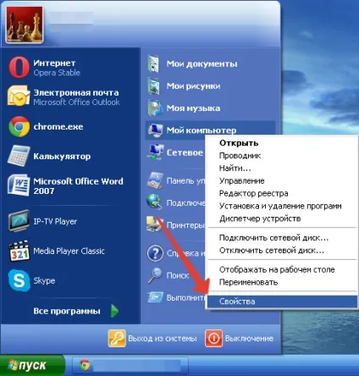Image resolution: width=359 pixels, height=376 pixels.
Task: Click the Media Player Classic label
Action: point(69,251)
